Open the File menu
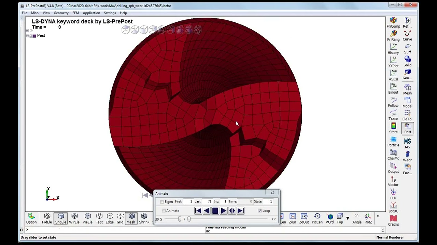 [25, 13]
